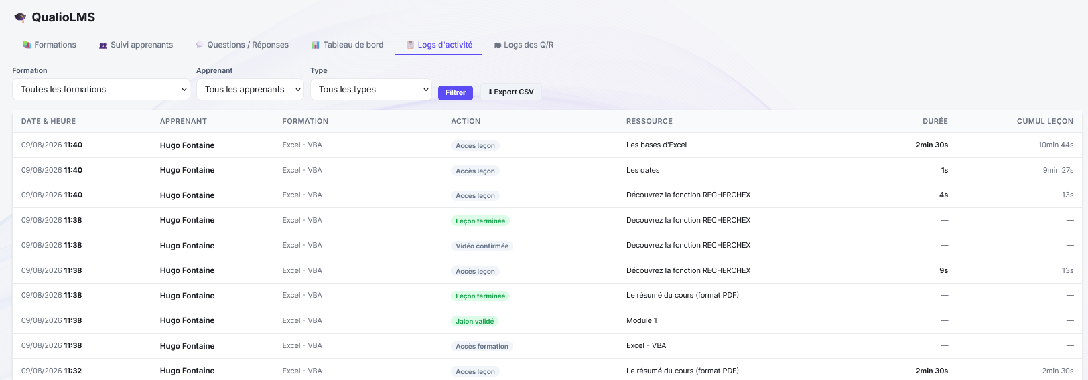Click the DATE & HEURE column header
This screenshot has width=1088, height=380.
click(x=48, y=122)
